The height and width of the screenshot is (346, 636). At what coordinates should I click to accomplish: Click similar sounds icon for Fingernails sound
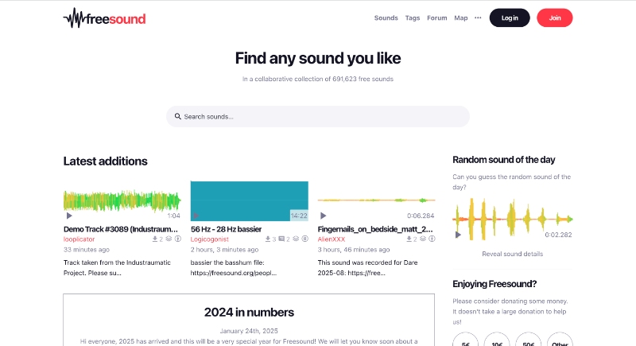point(423,239)
